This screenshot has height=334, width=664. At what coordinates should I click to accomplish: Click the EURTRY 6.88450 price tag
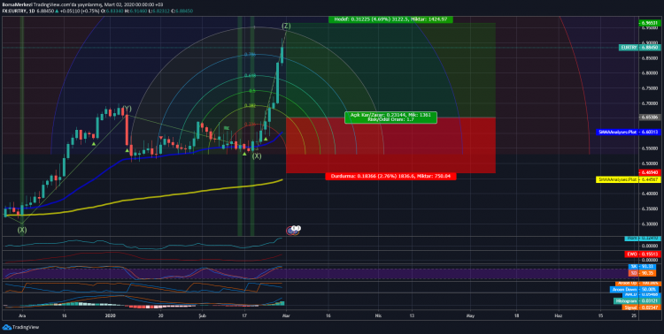(640, 48)
